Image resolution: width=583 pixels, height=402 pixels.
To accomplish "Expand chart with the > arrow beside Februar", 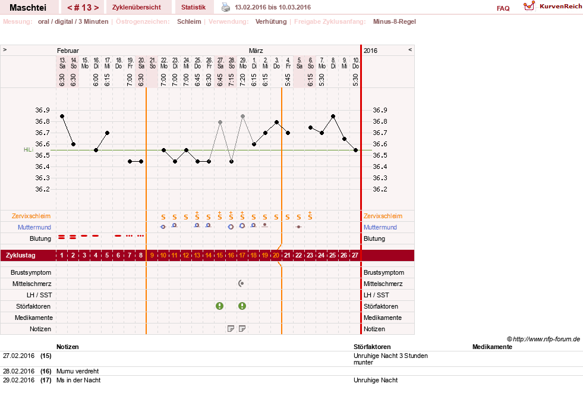I will [5, 49].
